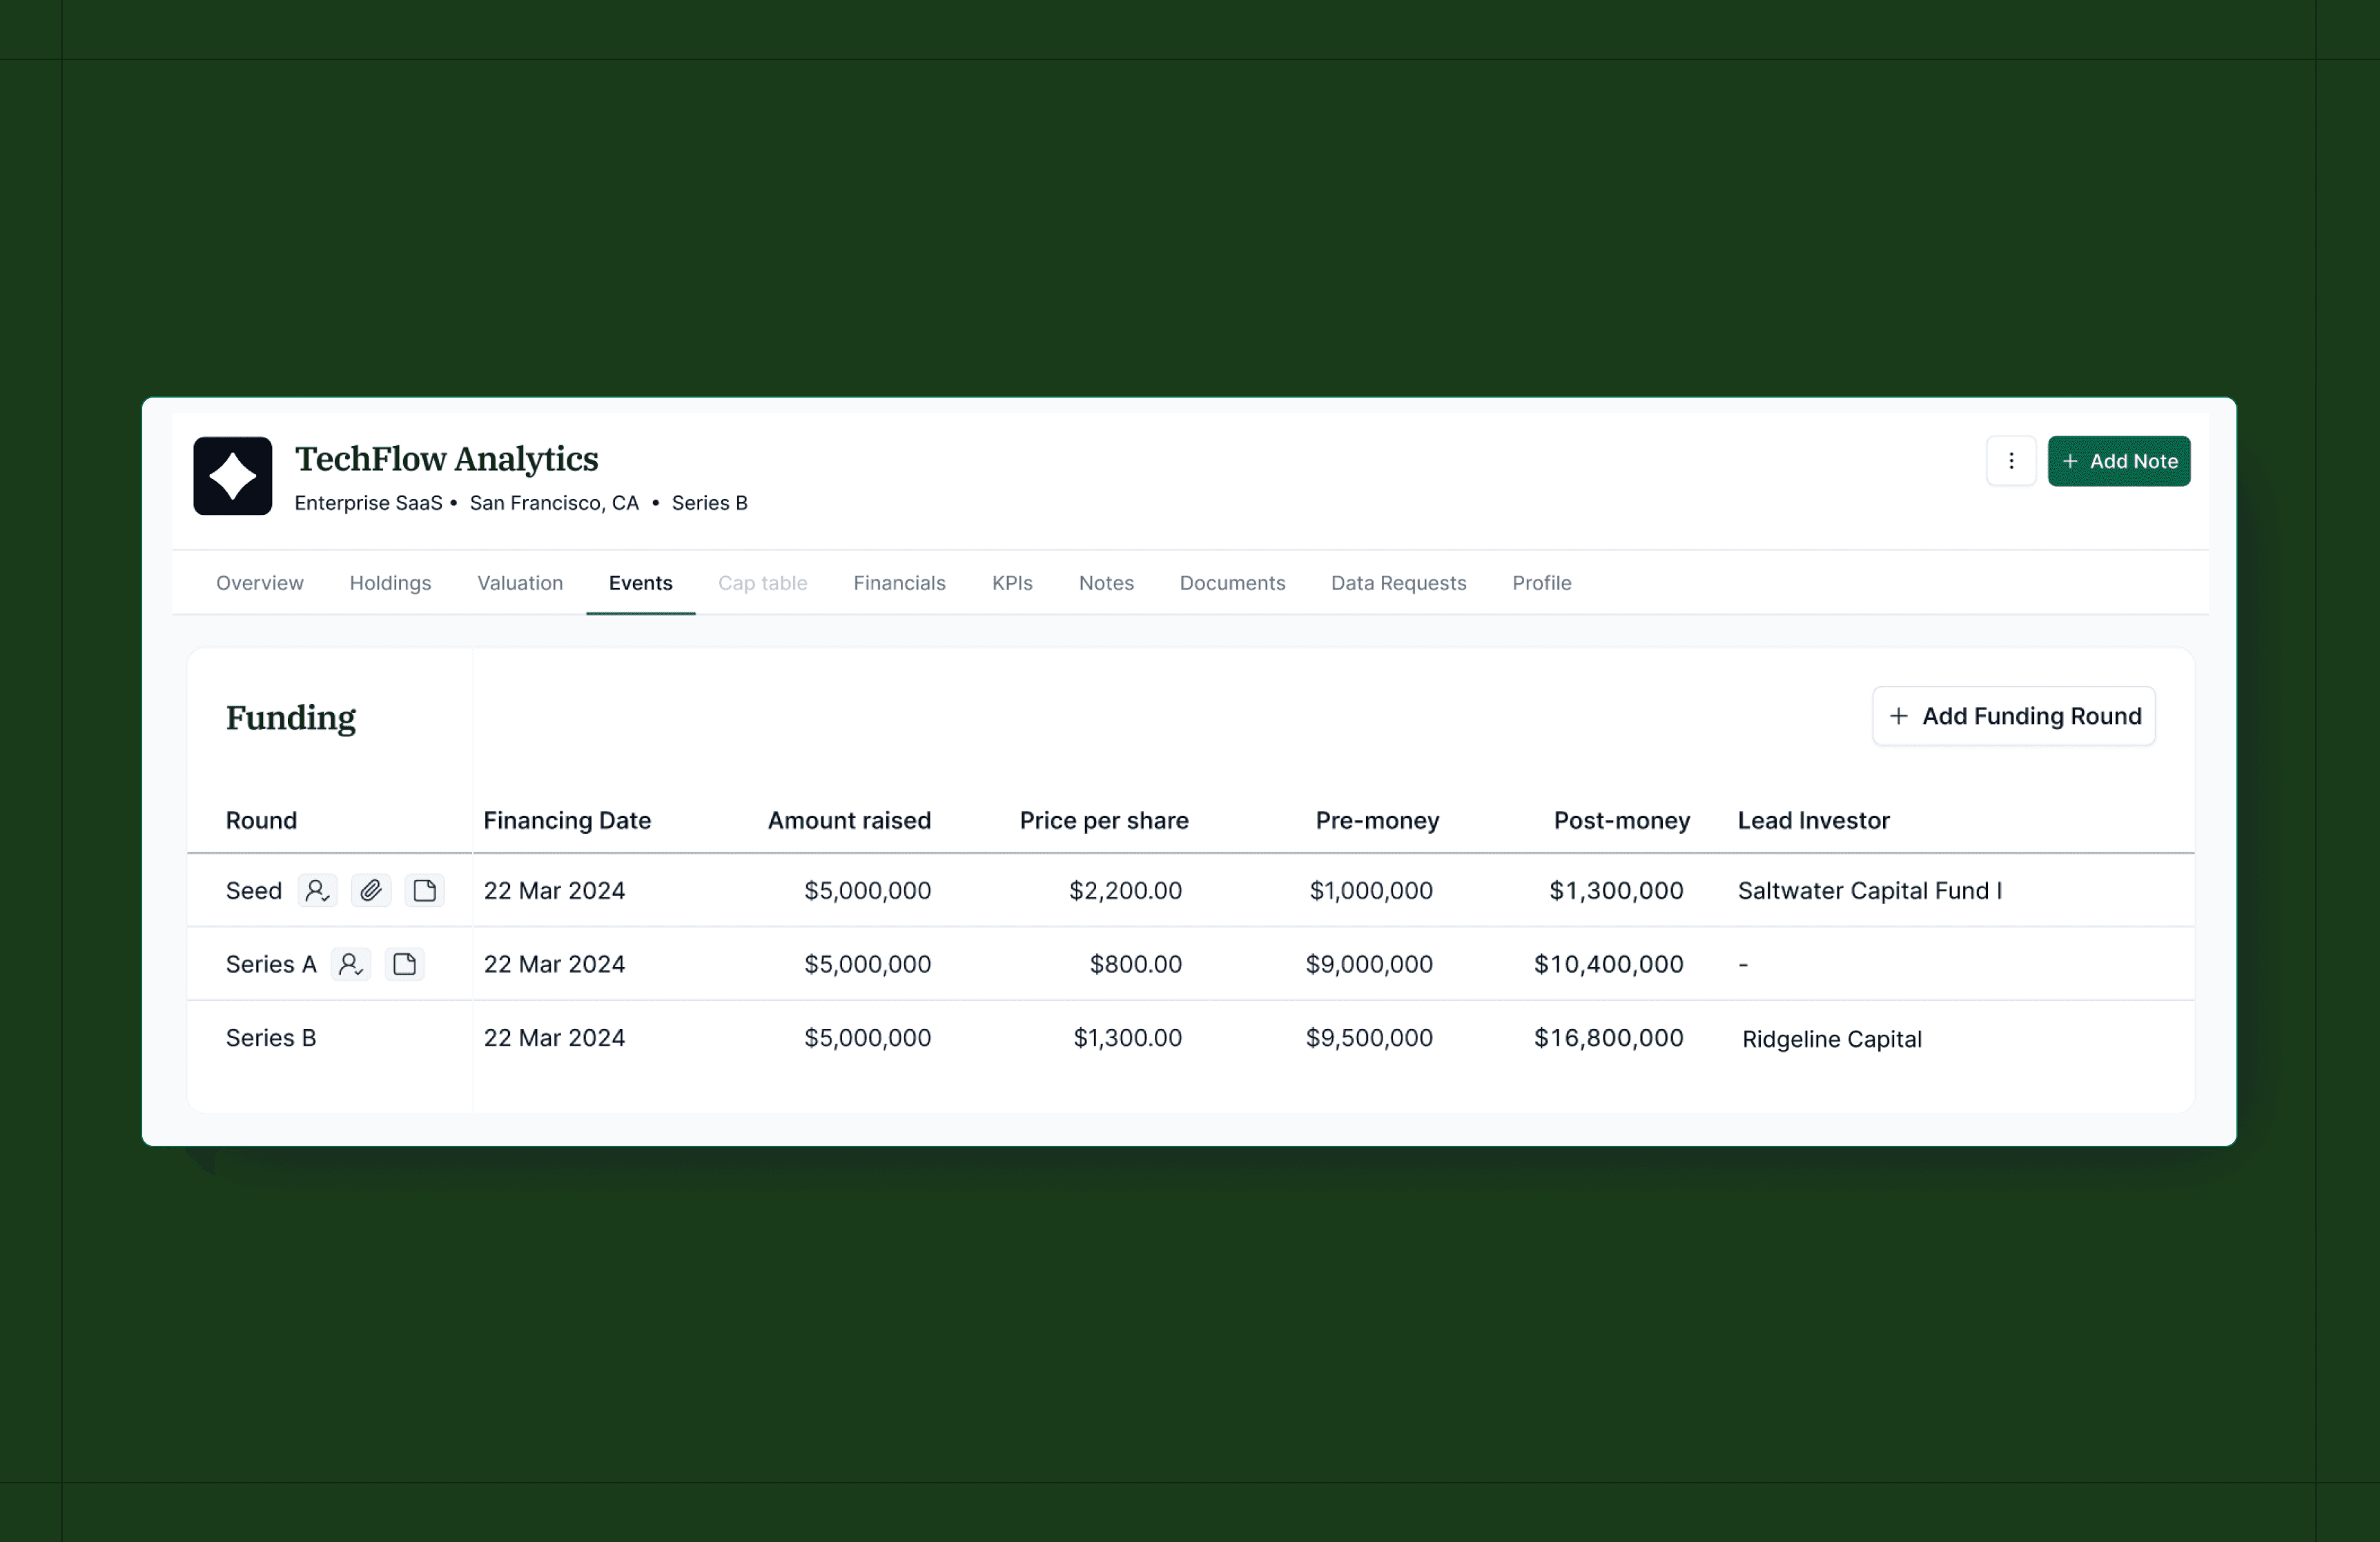Click the Series A investor user icon
The image size is (2380, 1542).
coord(350,964)
